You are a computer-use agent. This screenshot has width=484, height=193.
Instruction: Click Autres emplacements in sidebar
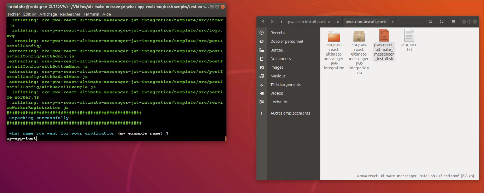click(x=290, y=113)
